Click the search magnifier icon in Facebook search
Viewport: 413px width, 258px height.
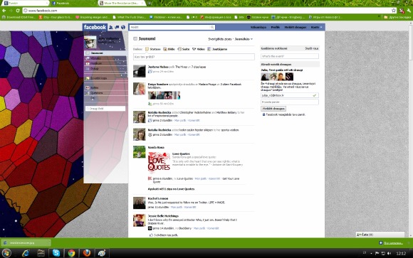click(x=212, y=27)
